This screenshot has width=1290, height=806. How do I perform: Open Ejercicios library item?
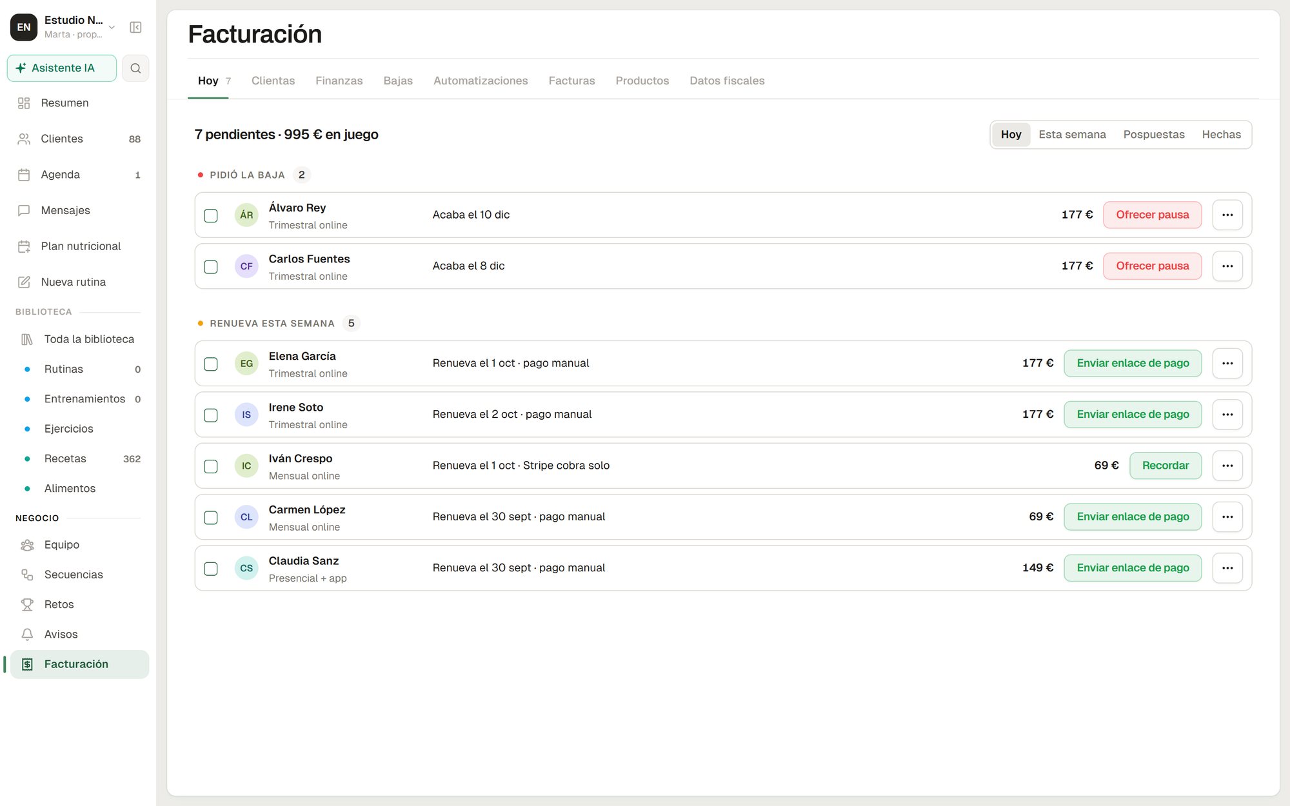coord(79,429)
